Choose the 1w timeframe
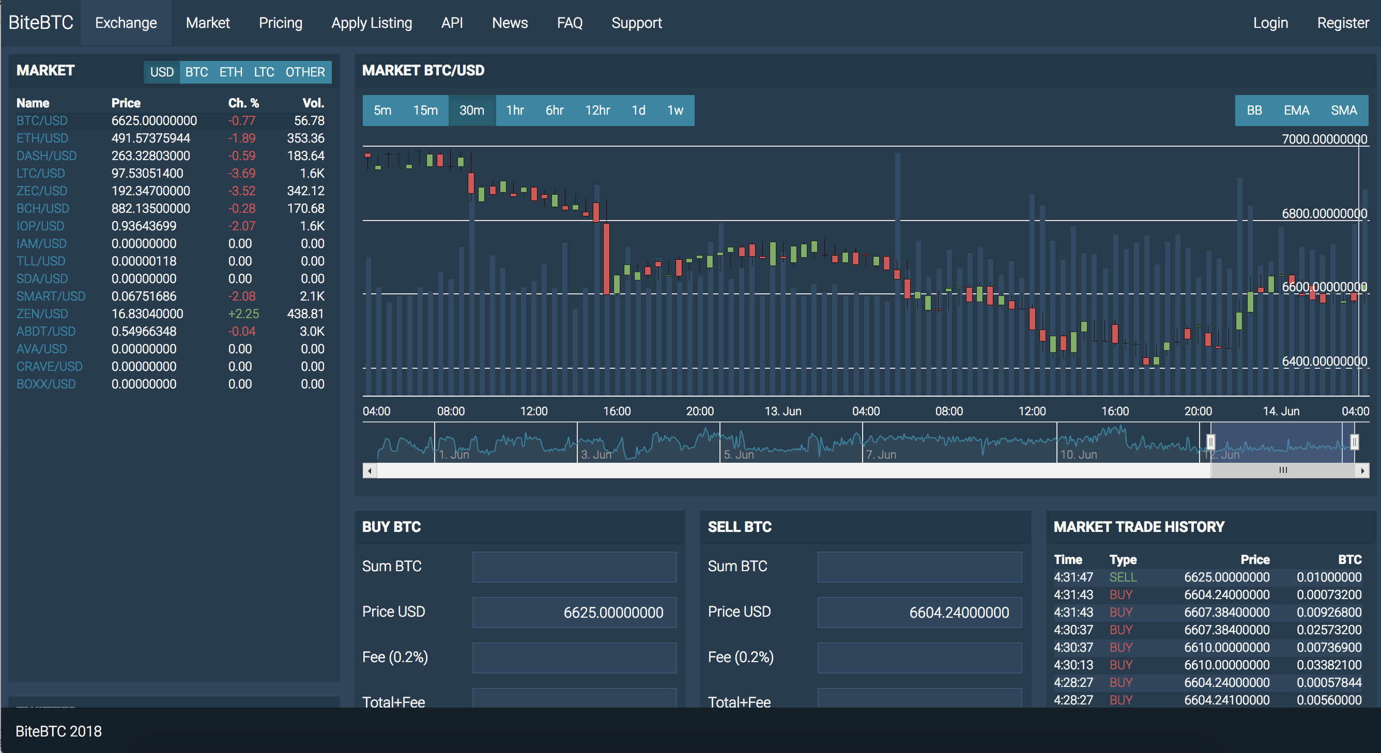Image resolution: width=1381 pixels, height=753 pixels. pyautogui.click(x=674, y=111)
